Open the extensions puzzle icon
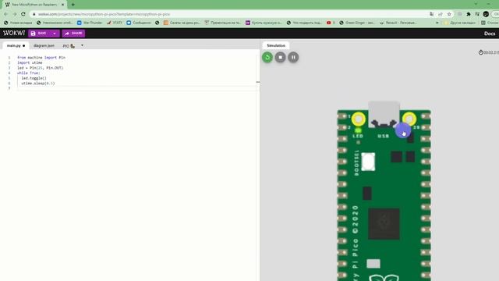The image size is (499, 281). click(x=469, y=14)
